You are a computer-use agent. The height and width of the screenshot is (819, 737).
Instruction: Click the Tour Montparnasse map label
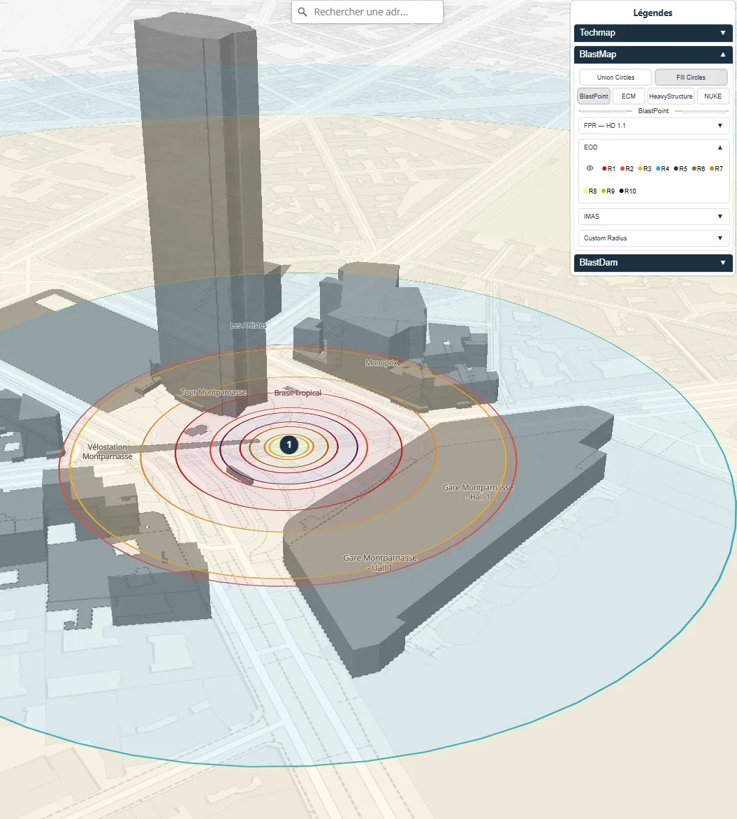coord(213,392)
